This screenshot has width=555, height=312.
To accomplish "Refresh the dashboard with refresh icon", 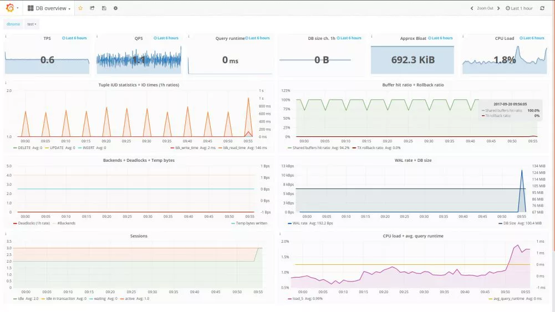I will click(542, 8).
